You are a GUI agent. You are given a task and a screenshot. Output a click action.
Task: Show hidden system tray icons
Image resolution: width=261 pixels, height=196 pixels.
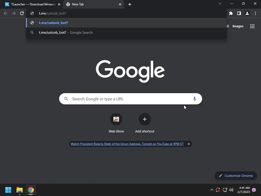coord(212,190)
